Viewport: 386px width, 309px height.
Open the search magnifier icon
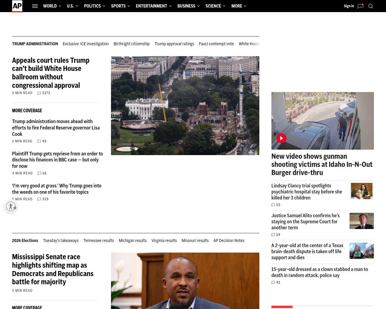371,6
